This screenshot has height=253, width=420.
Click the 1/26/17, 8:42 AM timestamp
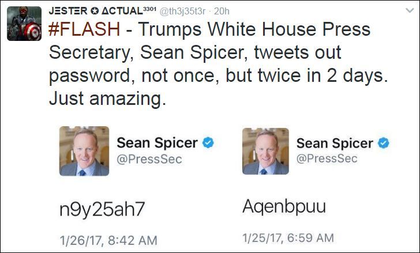click(108, 239)
